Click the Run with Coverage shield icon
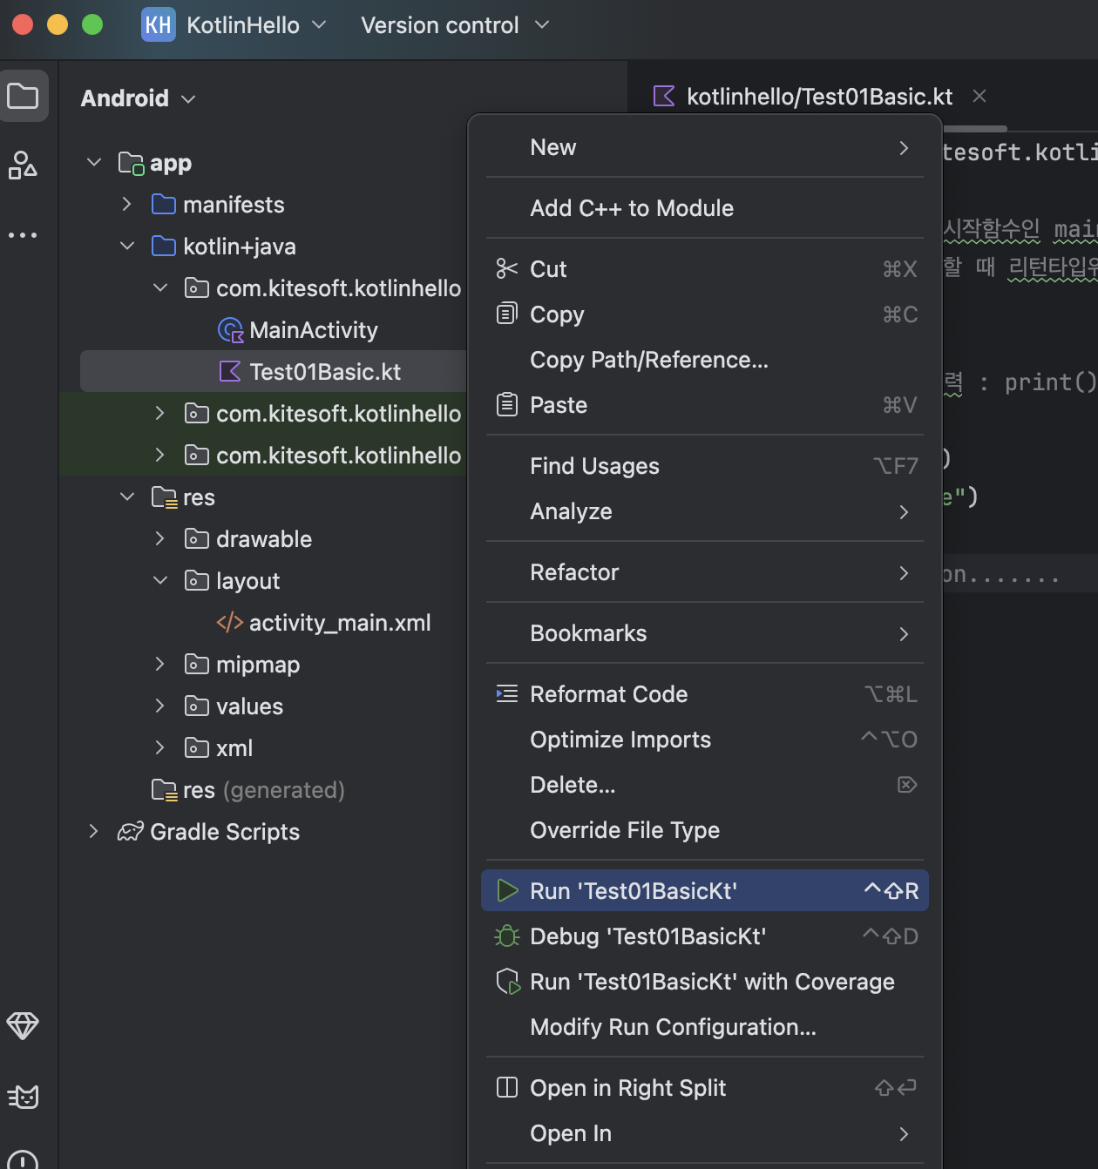 click(508, 982)
